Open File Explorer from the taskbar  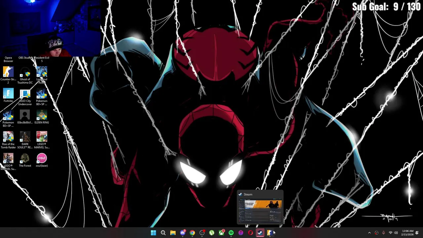(173, 233)
